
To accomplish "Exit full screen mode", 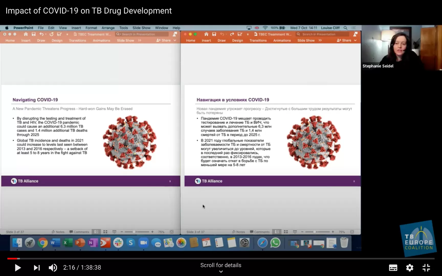I will coord(426,268).
